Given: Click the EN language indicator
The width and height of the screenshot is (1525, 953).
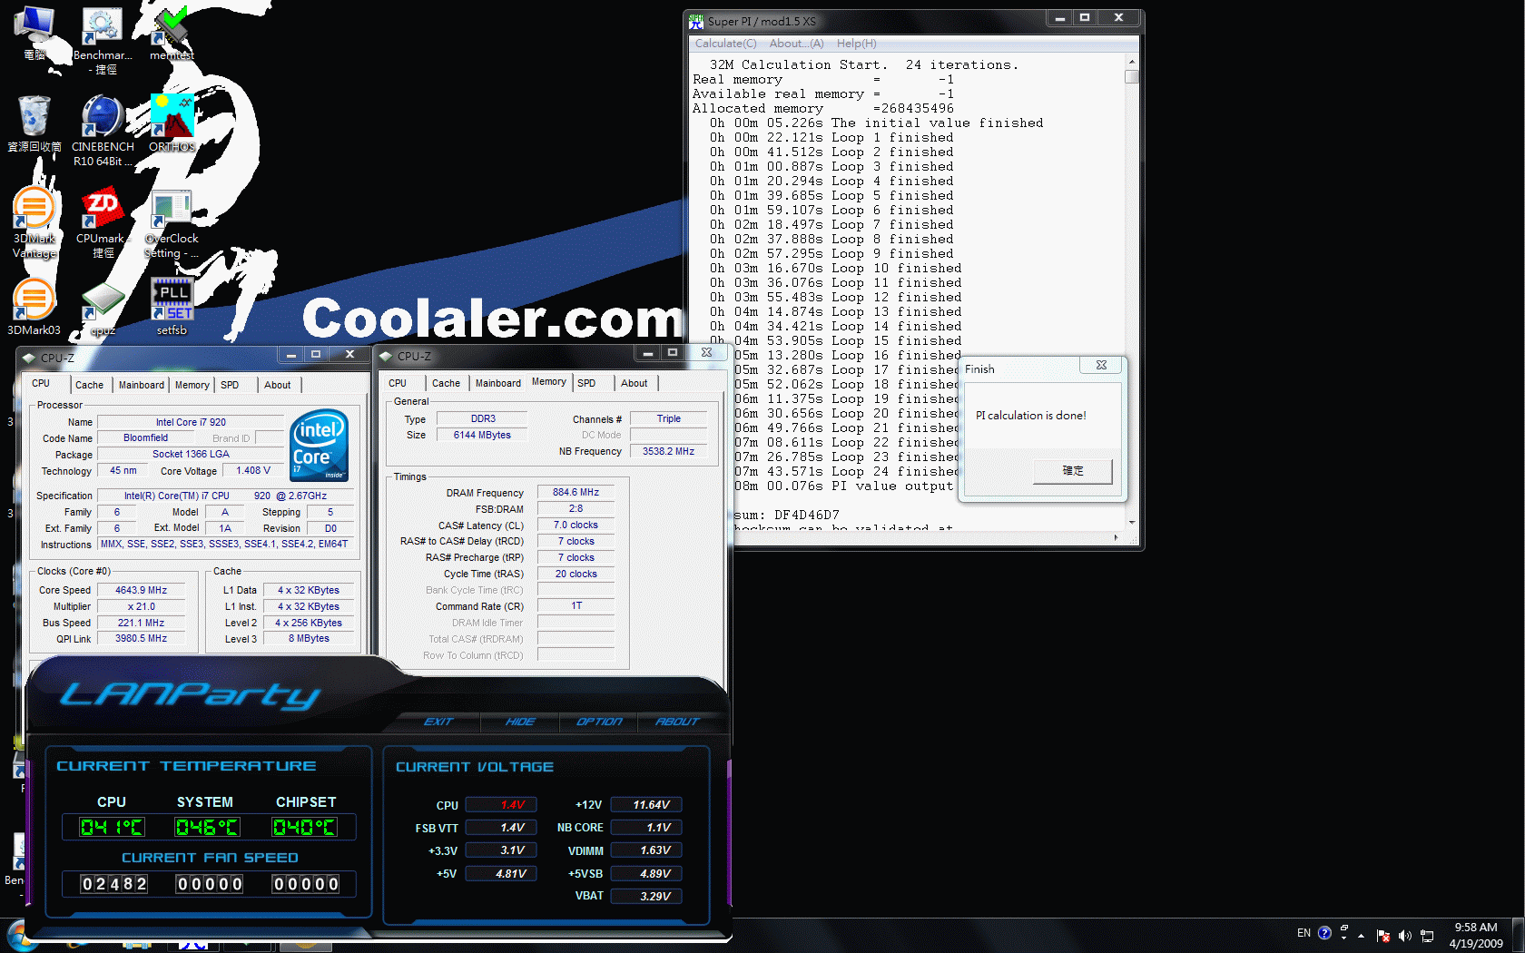Looking at the screenshot, I should tap(1304, 933).
